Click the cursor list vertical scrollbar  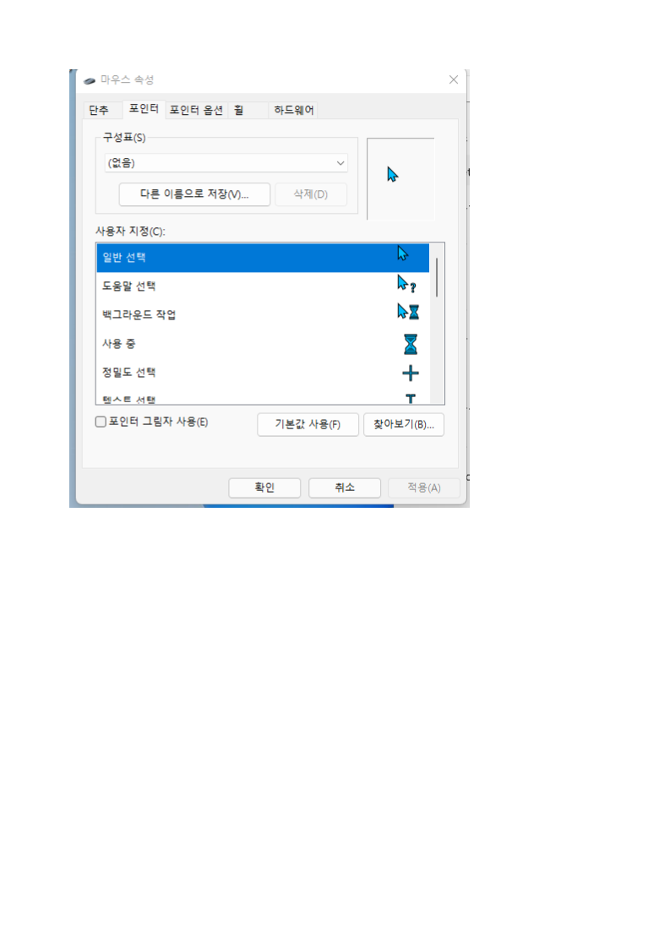[x=437, y=277]
